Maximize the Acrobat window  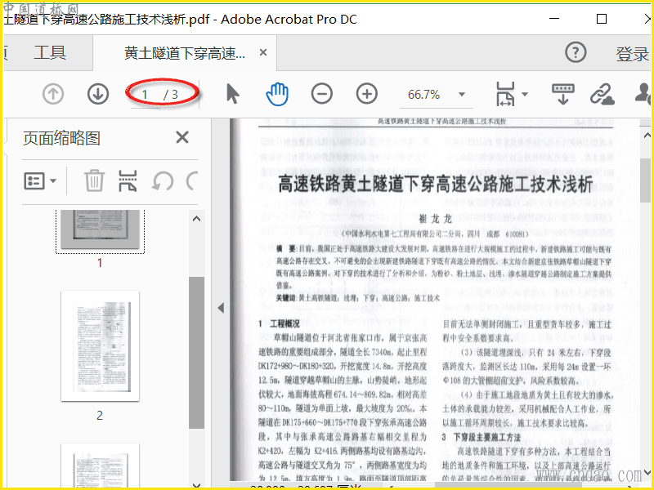tap(602, 19)
